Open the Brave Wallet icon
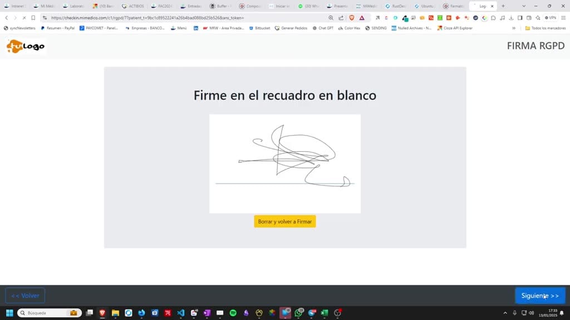Viewport: 570px width, 320px height. 529,18
